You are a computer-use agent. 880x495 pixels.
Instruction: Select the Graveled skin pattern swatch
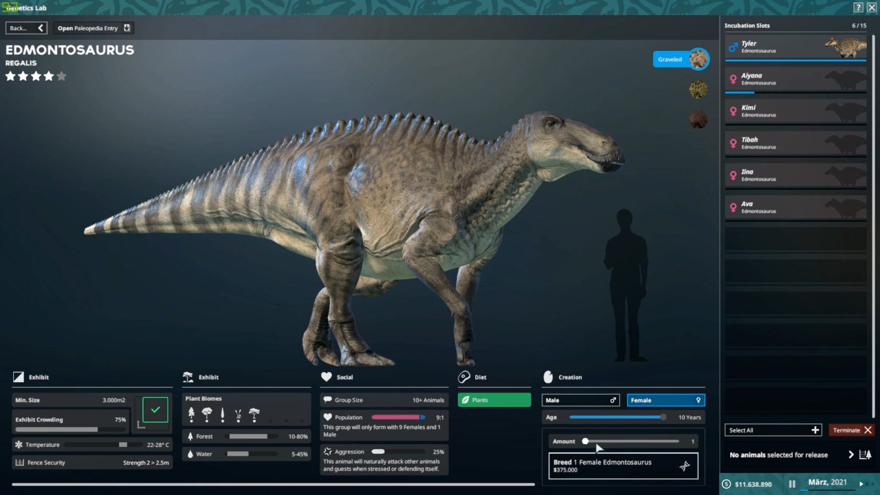coord(698,59)
